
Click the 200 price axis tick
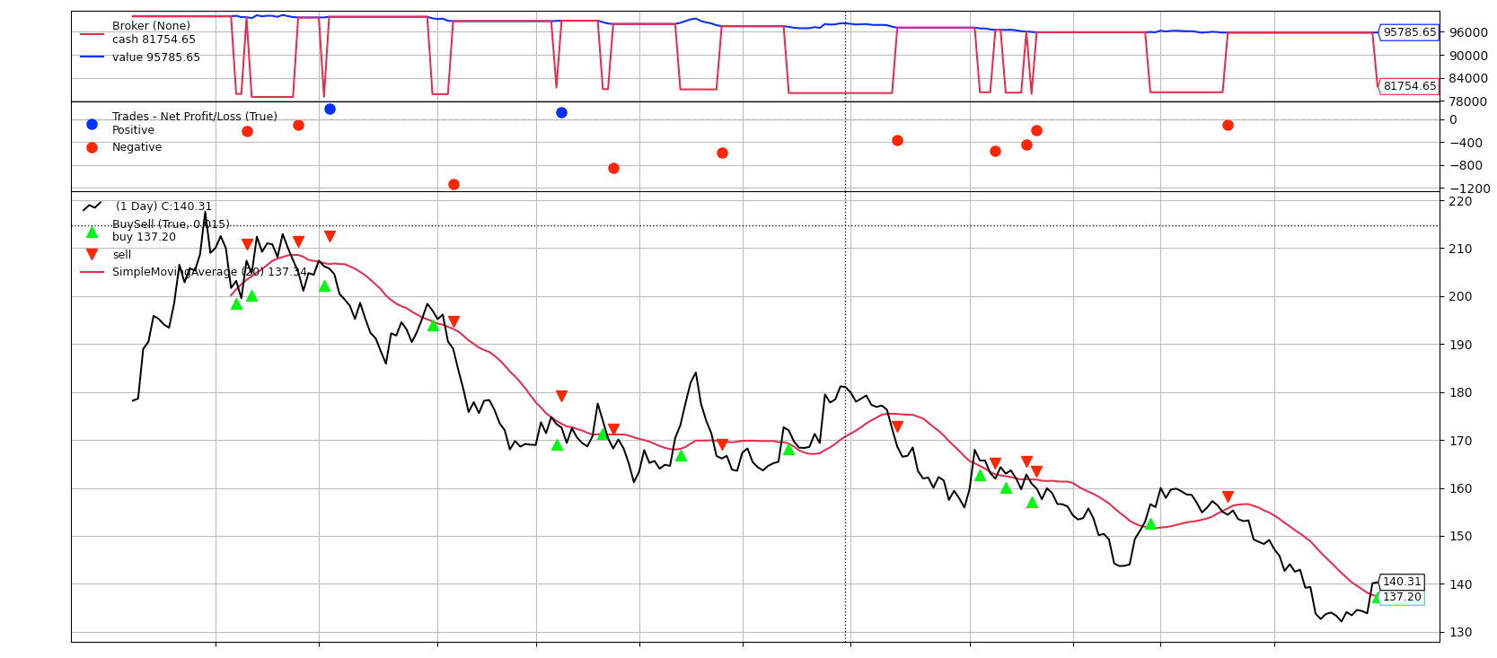1460,296
